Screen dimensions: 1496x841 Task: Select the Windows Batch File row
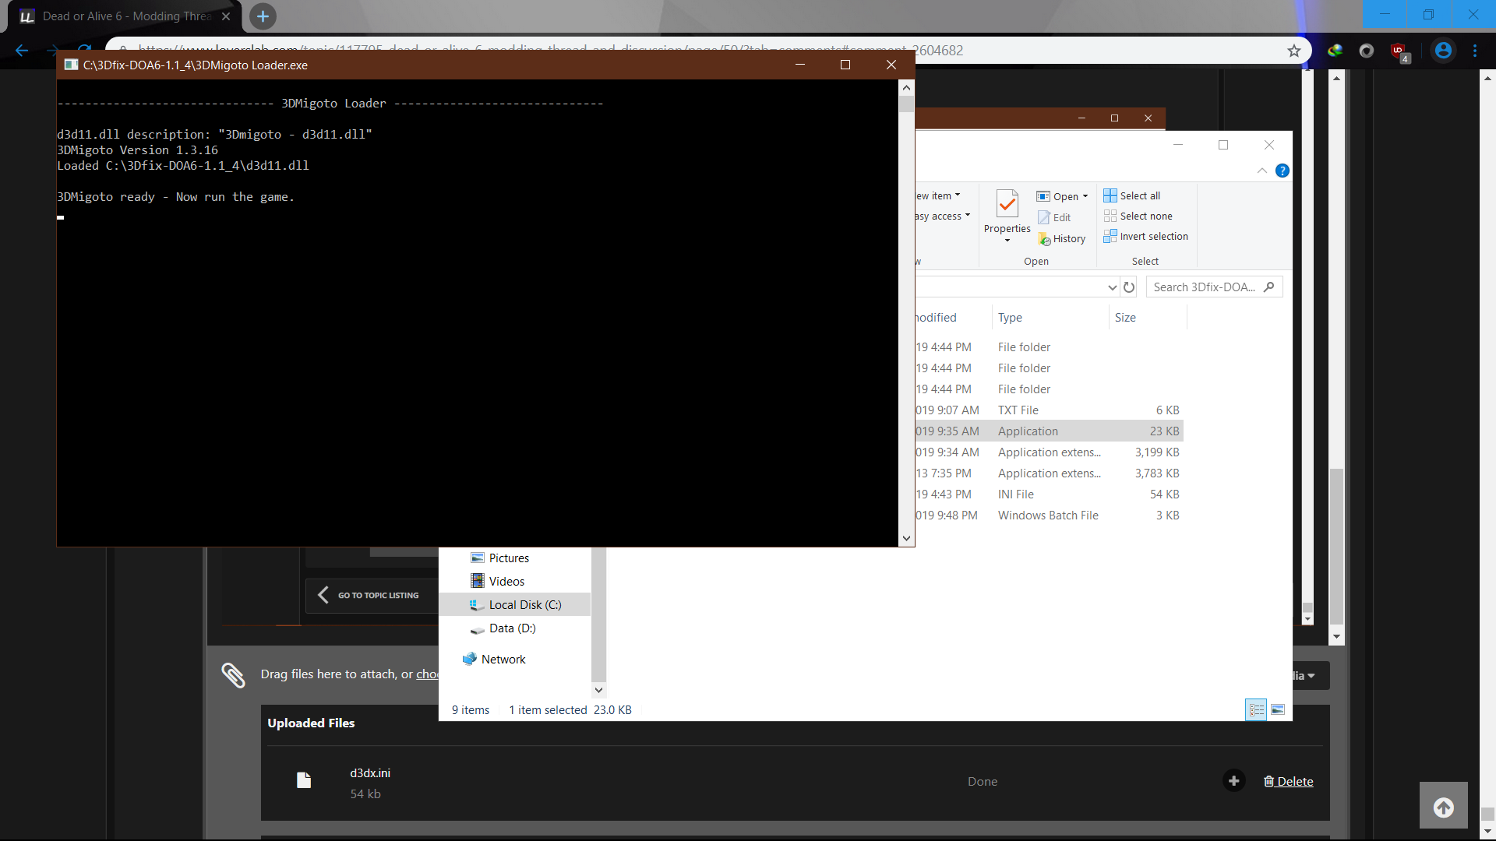click(1049, 516)
